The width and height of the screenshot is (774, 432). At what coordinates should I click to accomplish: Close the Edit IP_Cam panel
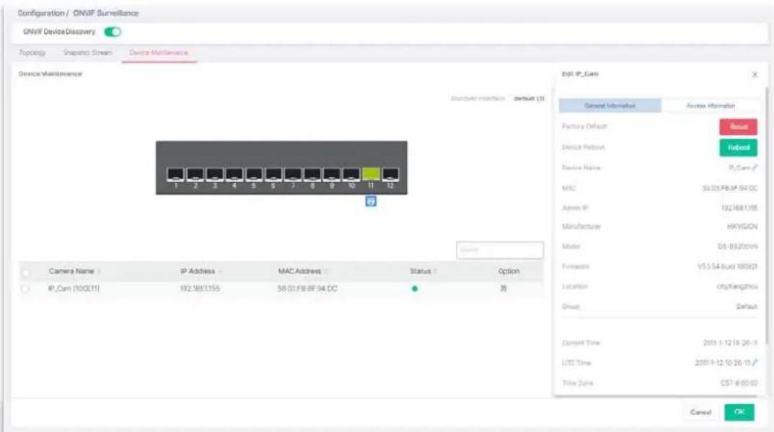tap(755, 74)
